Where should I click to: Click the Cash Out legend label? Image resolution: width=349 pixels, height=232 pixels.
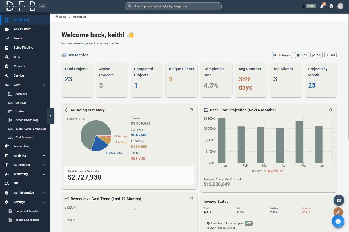click(277, 171)
